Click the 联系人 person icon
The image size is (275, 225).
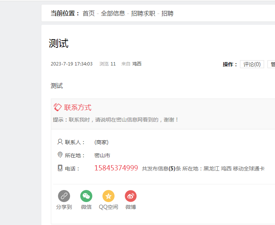(x=60, y=142)
